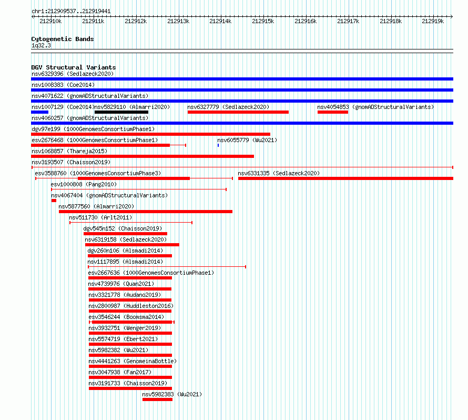The image size is (468, 420).
Task: Click the nsv1007129 (Coe2014) label
Action: pyautogui.click(x=63, y=107)
